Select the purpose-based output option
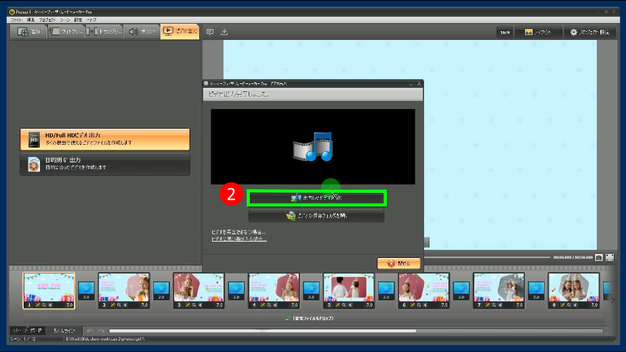The width and height of the screenshot is (626, 352). pyautogui.click(x=105, y=164)
